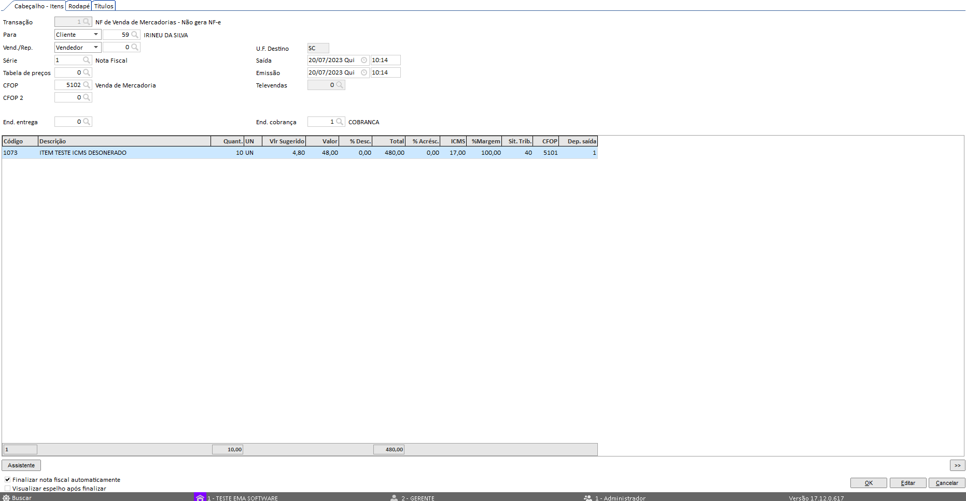Open the Títulos tab
This screenshot has width=966, height=501.
(x=104, y=6)
